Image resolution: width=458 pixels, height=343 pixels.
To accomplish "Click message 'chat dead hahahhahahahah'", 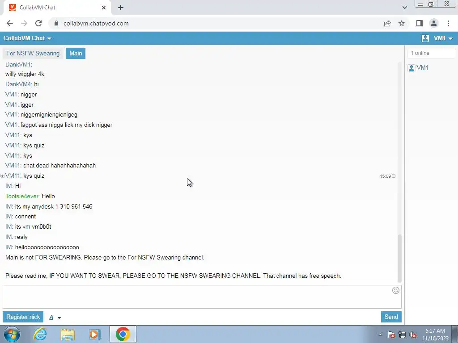I will [59, 166].
